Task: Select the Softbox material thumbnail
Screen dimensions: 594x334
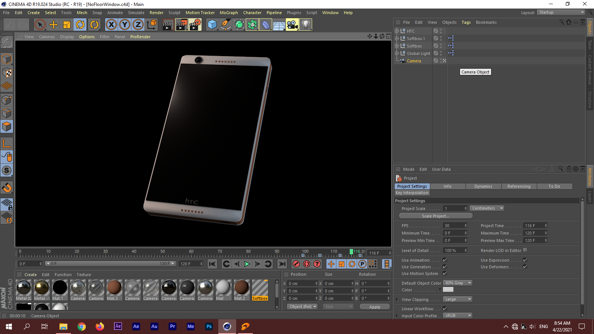Action: (260, 290)
